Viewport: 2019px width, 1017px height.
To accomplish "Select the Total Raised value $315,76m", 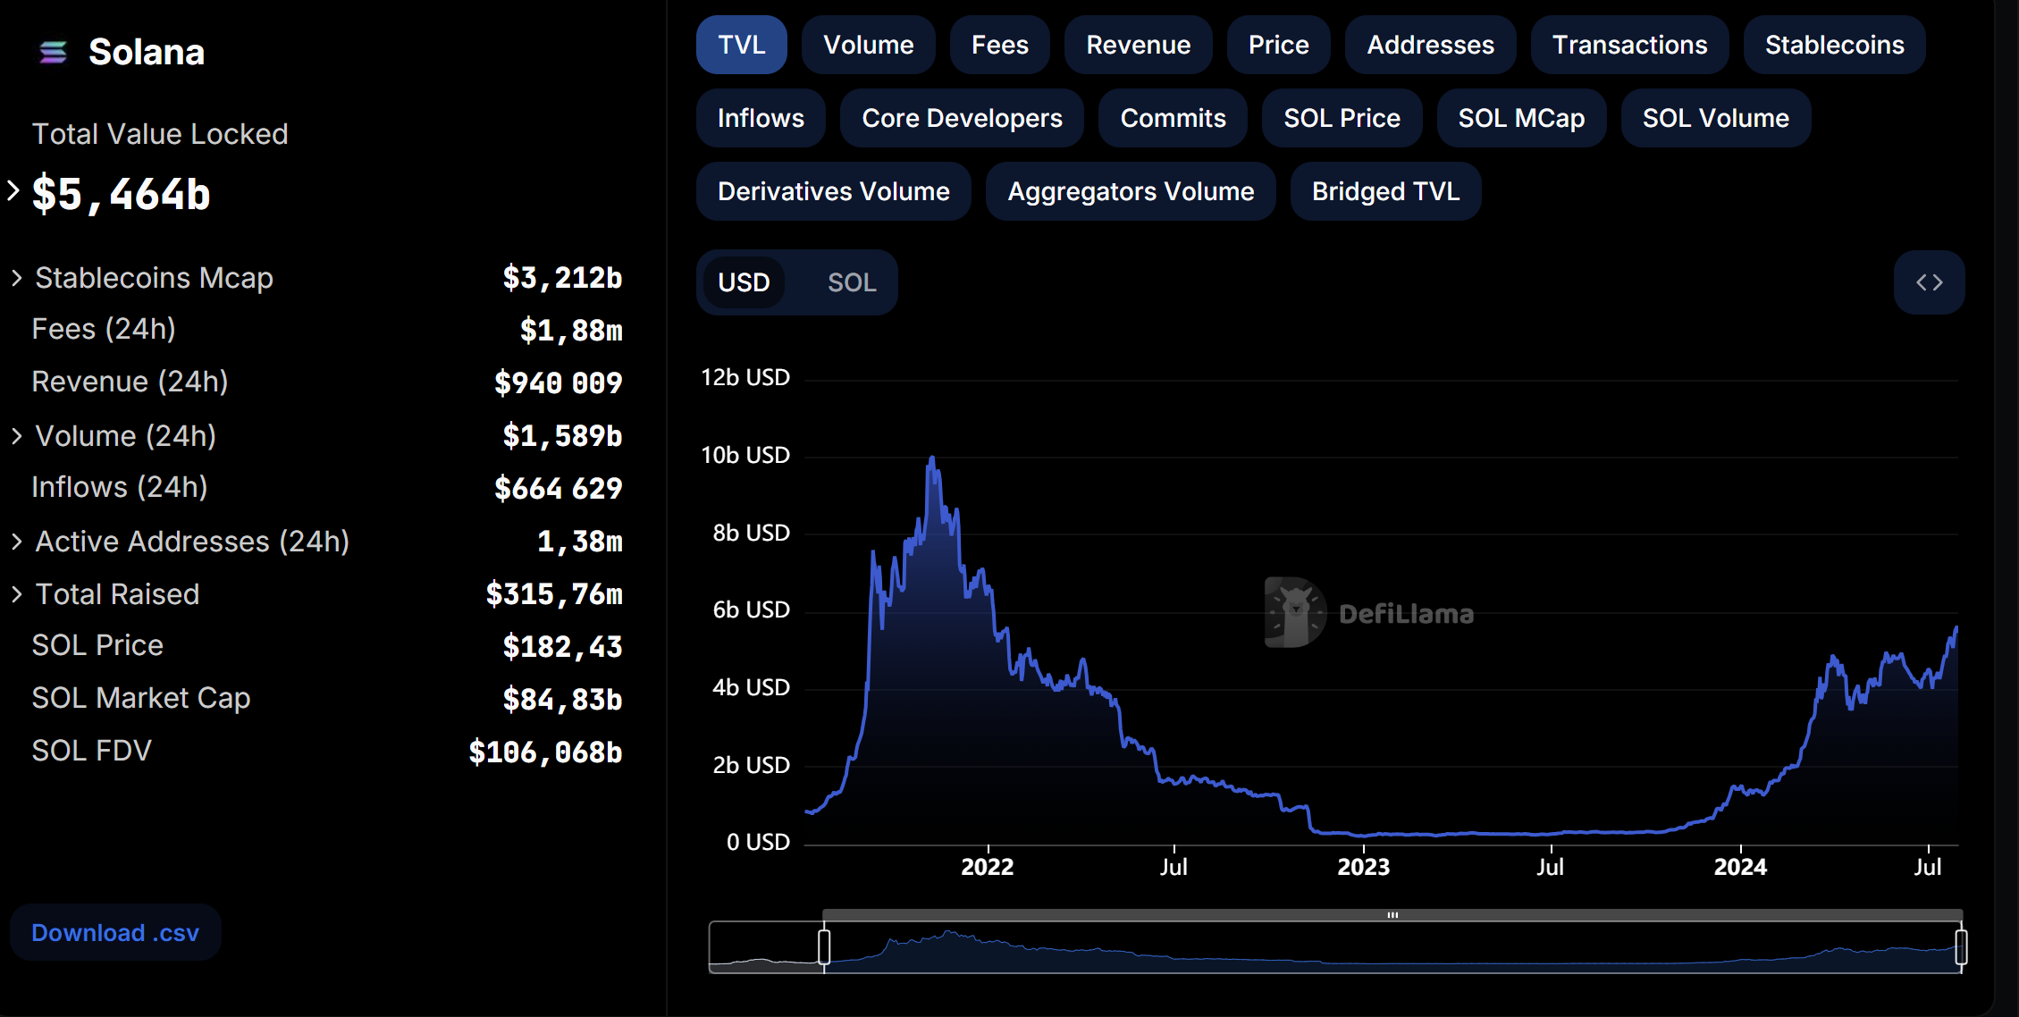I will (x=554, y=594).
